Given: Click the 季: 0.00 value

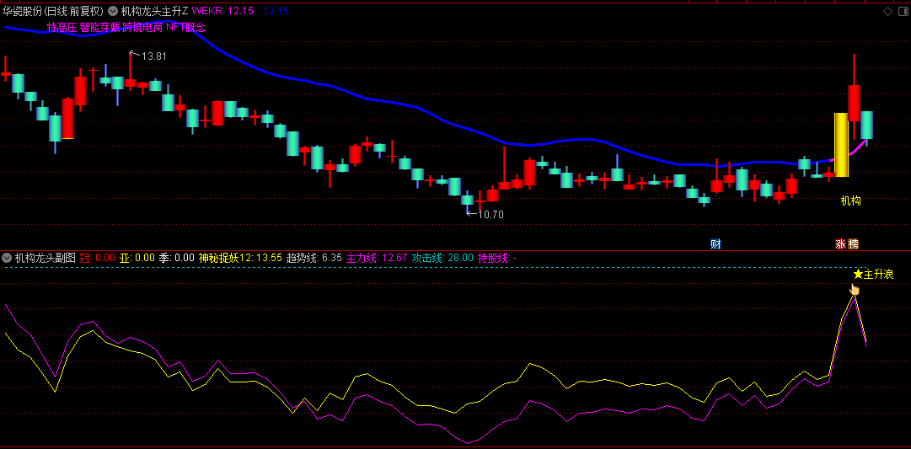Looking at the screenshot, I should [177, 257].
